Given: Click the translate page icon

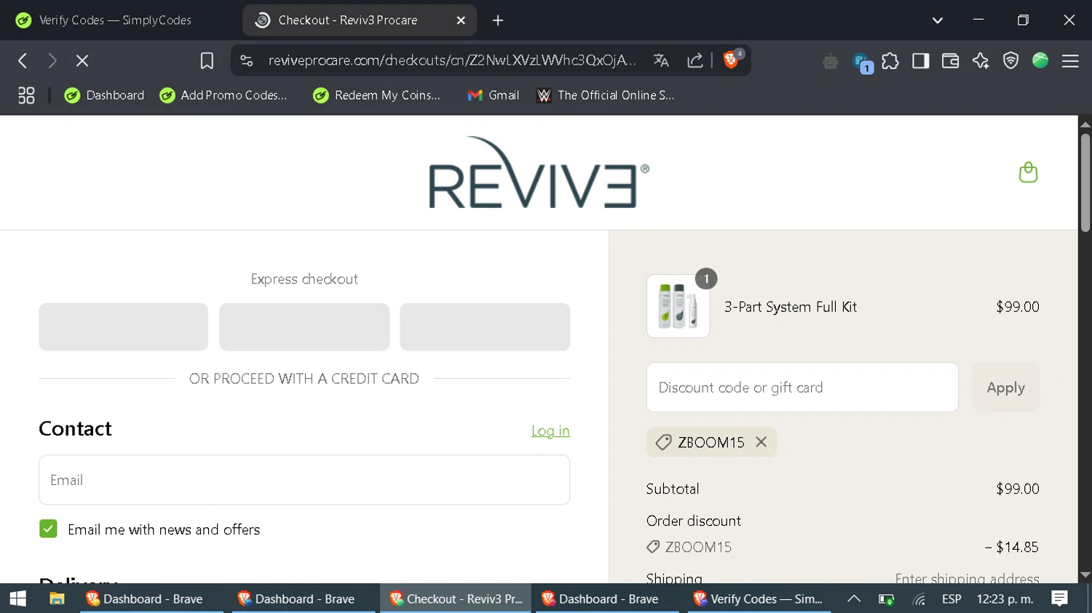Looking at the screenshot, I should tap(661, 61).
